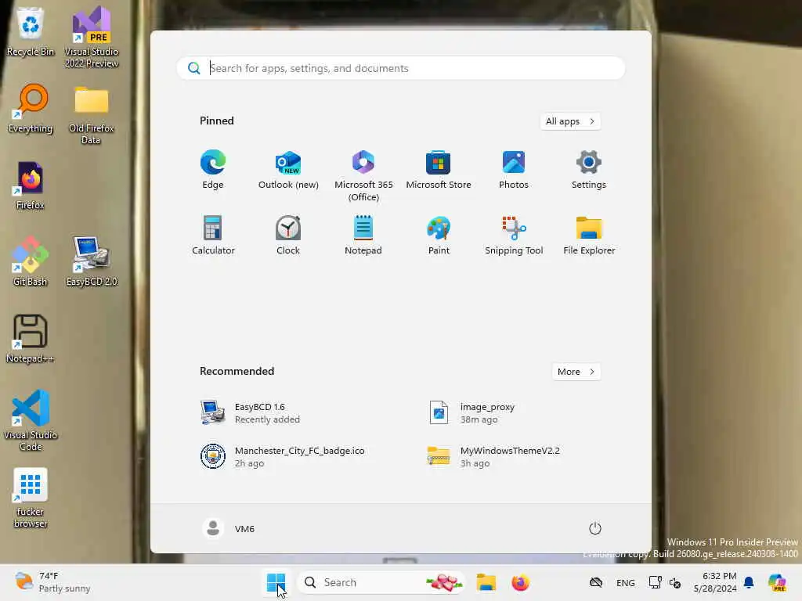Open File Explorer pinned tile
Screen dimensions: 802x601
pyautogui.click(x=589, y=235)
